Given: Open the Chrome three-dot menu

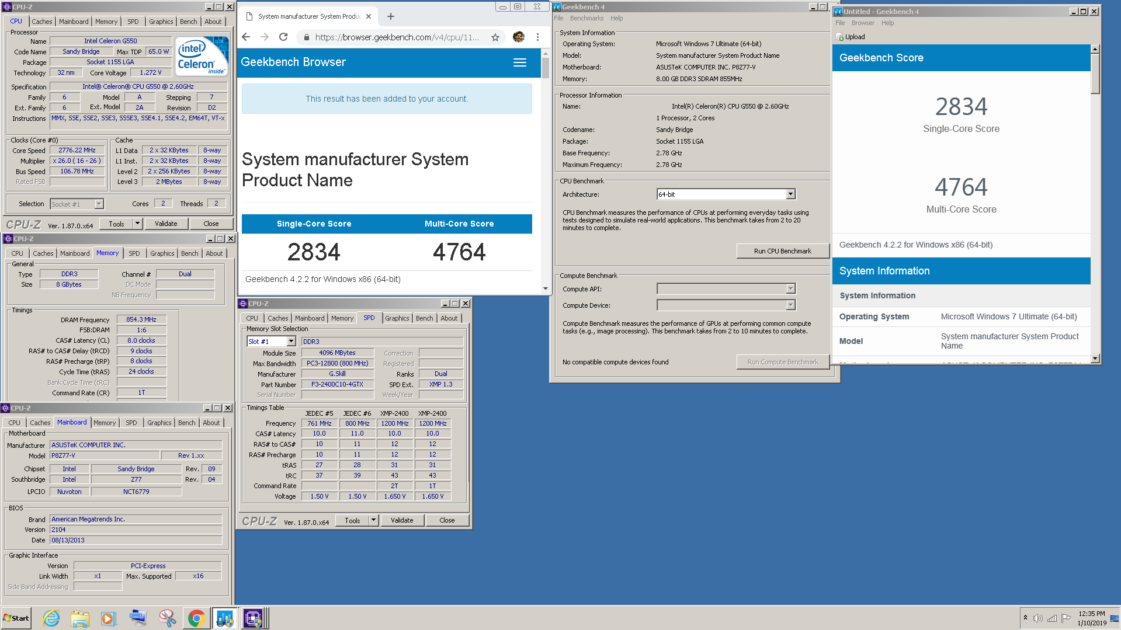Looking at the screenshot, I should coord(537,37).
